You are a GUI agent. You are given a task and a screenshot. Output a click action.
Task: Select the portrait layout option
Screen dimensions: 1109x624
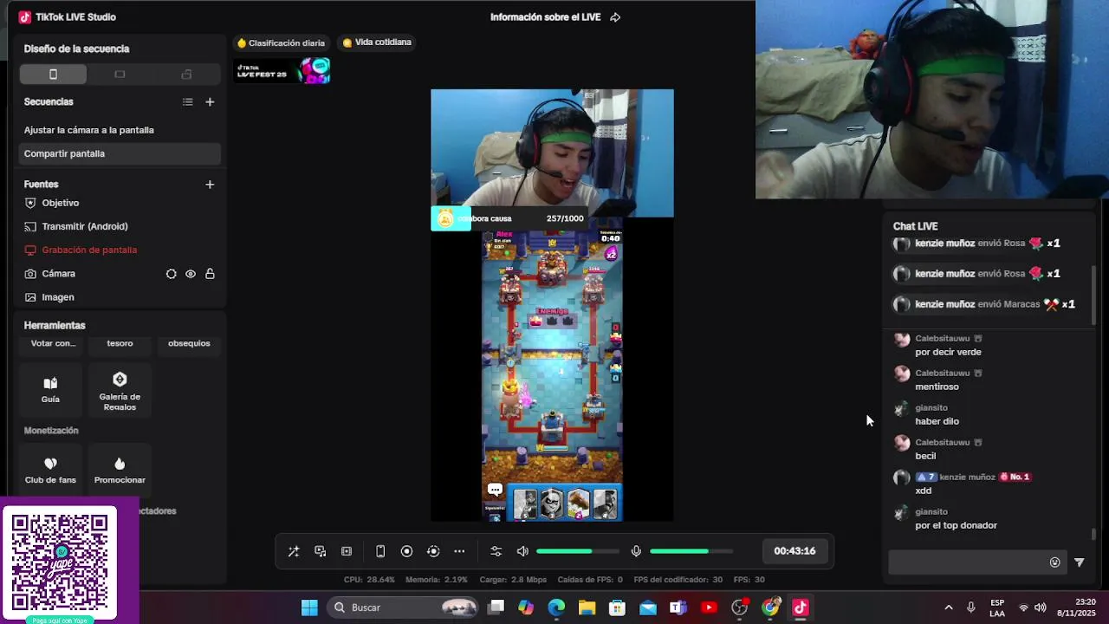(53, 75)
